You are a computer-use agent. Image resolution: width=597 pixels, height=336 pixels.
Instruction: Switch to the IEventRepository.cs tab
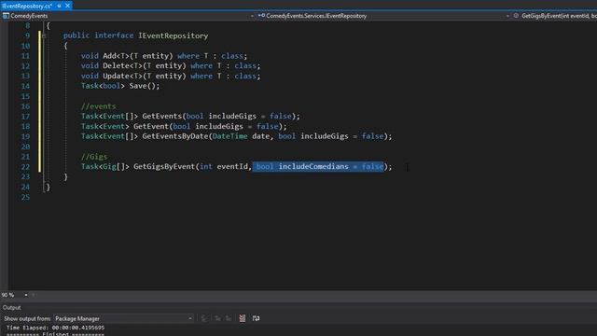pyautogui.click(x=27, y=6)
